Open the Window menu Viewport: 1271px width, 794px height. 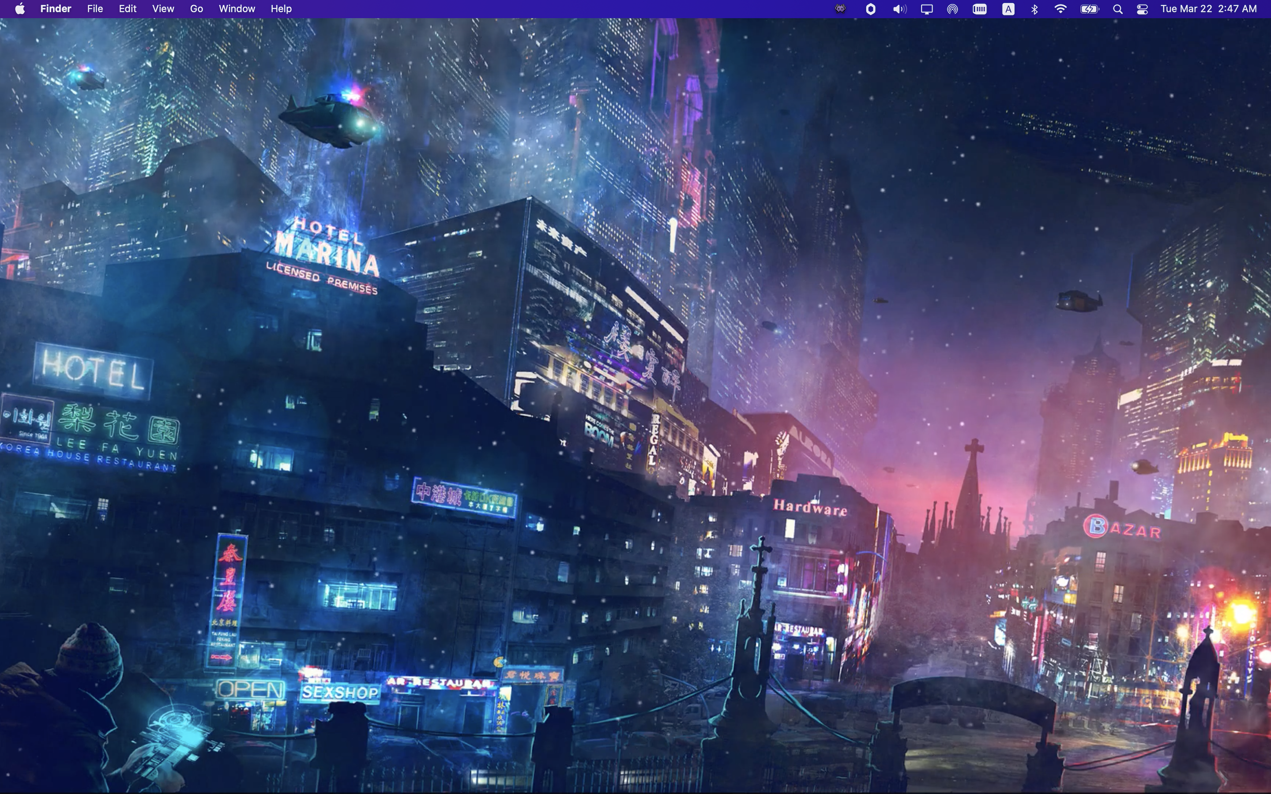237,8
